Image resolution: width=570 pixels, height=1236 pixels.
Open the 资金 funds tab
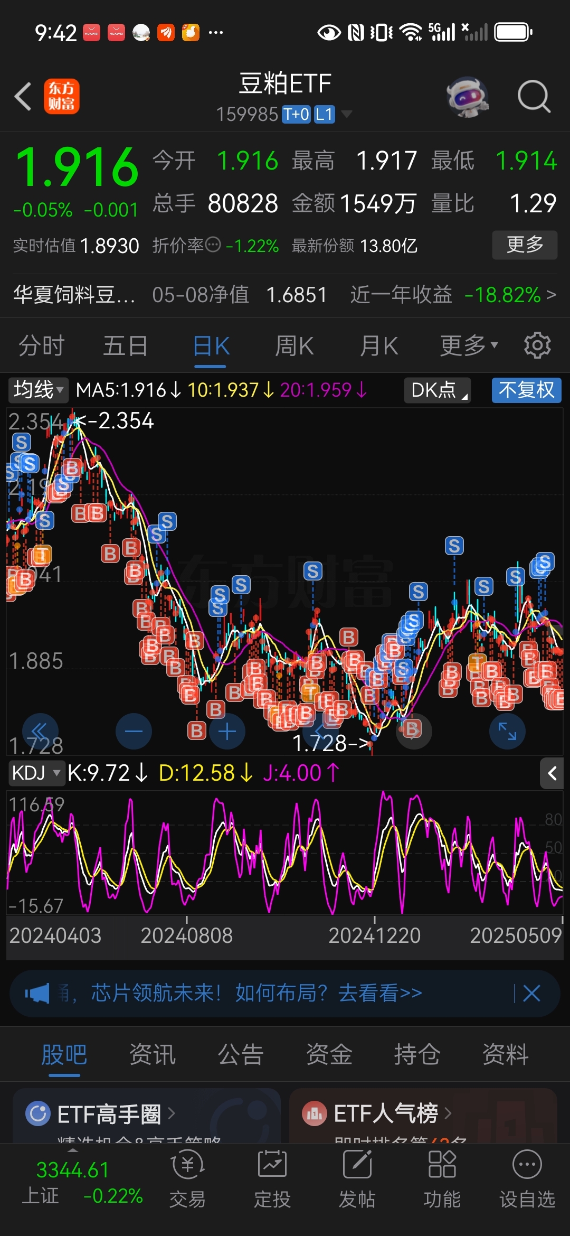click(x=329, y=1055)
